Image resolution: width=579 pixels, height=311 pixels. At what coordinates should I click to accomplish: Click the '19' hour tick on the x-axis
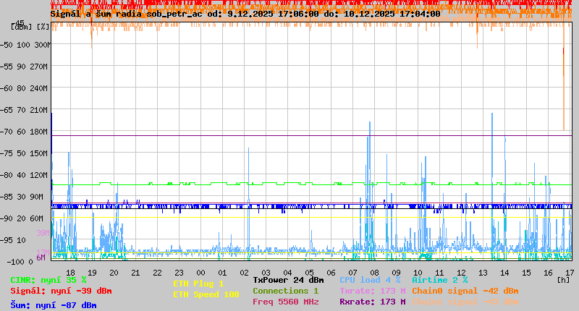[x=92, y=273]
